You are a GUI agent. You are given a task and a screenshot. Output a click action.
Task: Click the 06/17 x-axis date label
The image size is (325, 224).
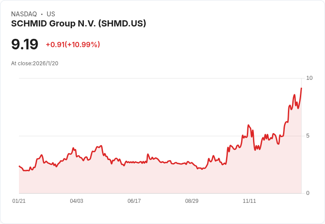point(134,201)
